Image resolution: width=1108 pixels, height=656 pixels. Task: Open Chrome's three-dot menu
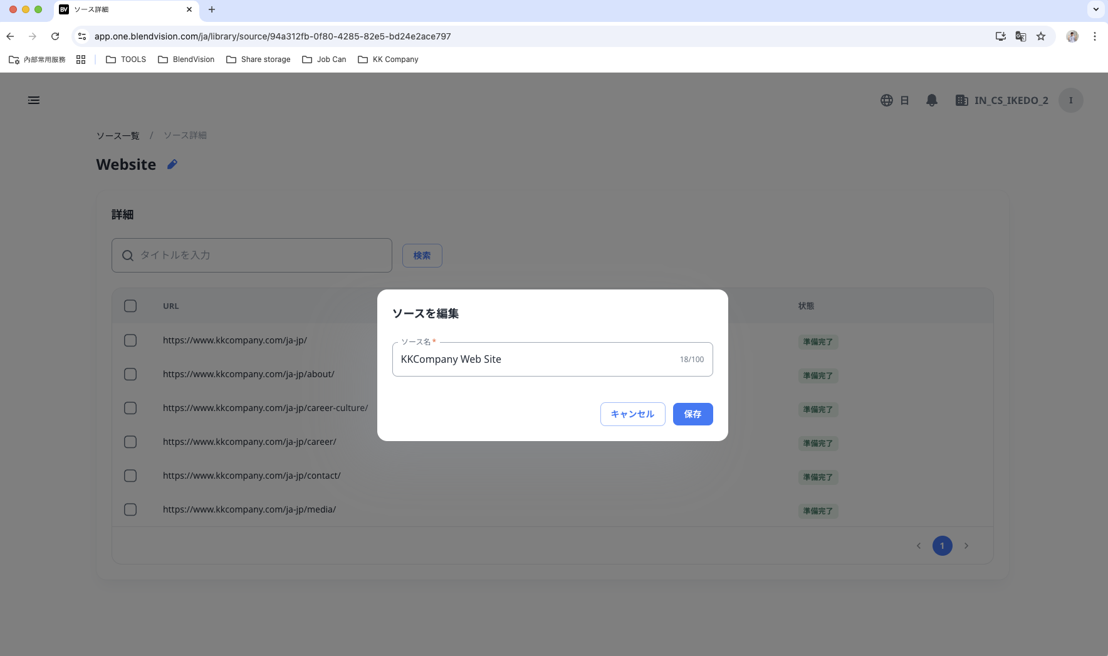tap(1095, 36)
